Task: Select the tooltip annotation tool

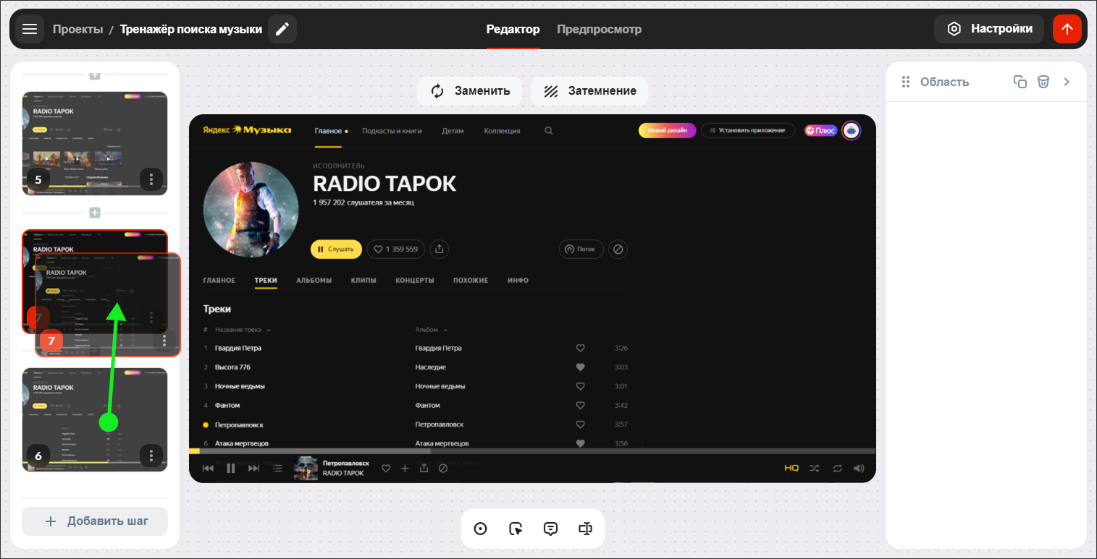Action: (550, 529)
